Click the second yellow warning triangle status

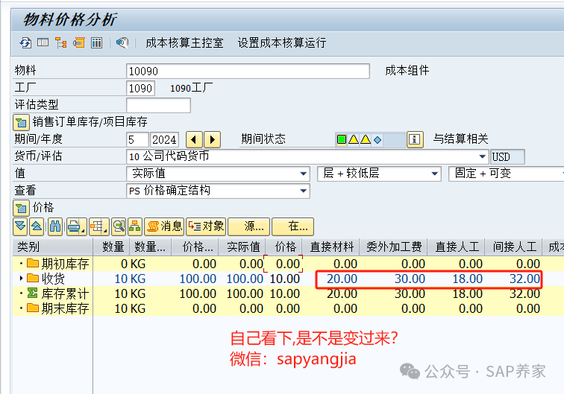366,139
